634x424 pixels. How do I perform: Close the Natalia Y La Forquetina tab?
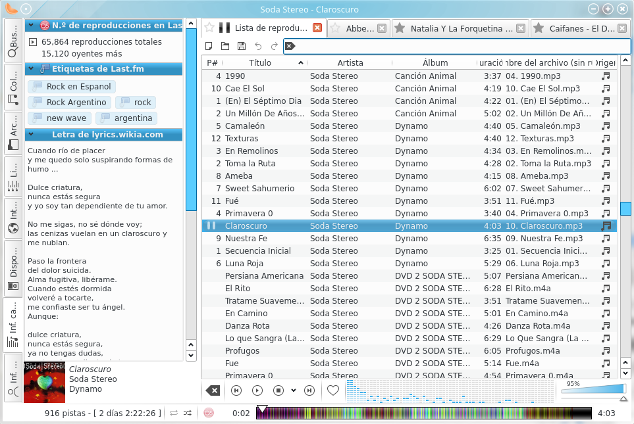(521, 28)
